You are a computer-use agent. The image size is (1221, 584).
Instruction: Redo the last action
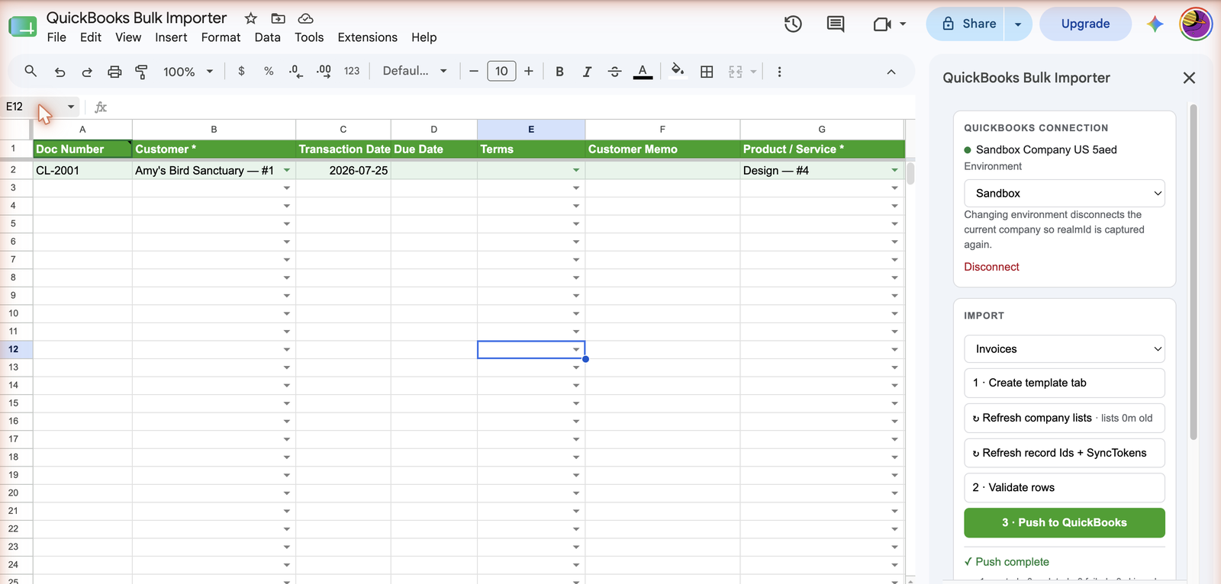pos(87,72)
